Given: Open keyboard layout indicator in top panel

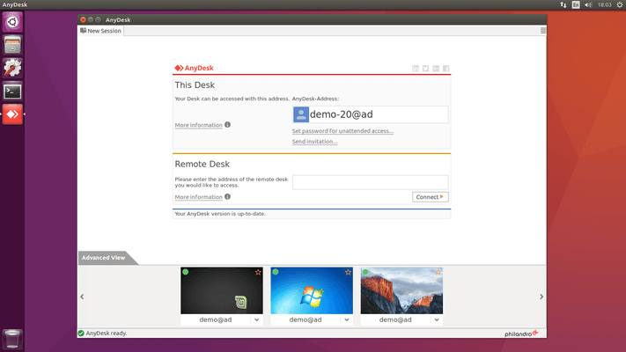Looking at the screenshot, I should click(576, 4).
